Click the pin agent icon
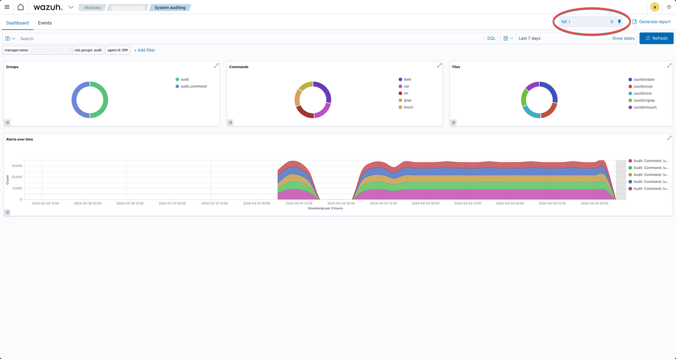Viewport: 676px width, 359px height. click(x=619, y=22)
